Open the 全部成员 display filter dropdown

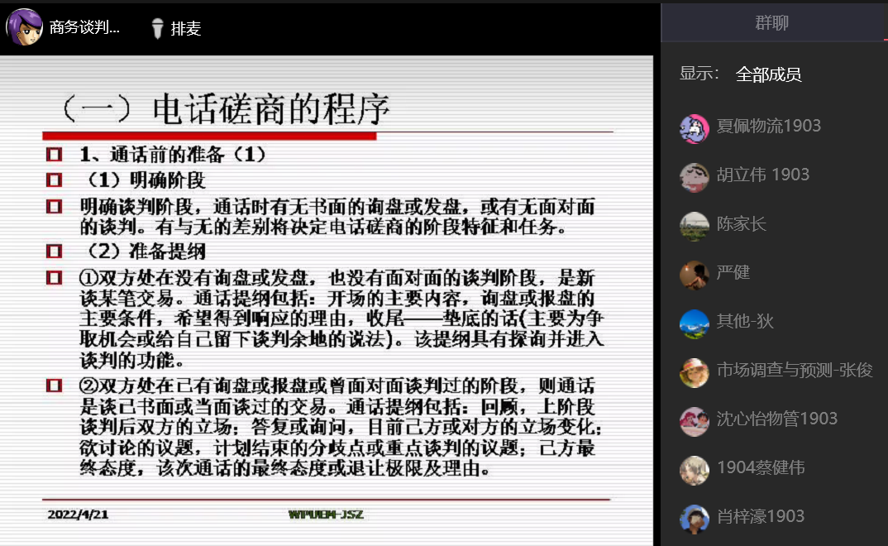click(768, 75)
